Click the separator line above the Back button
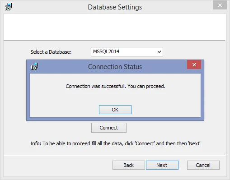The height and width of the screenshot is (180, 230). [x=114, y=155]
